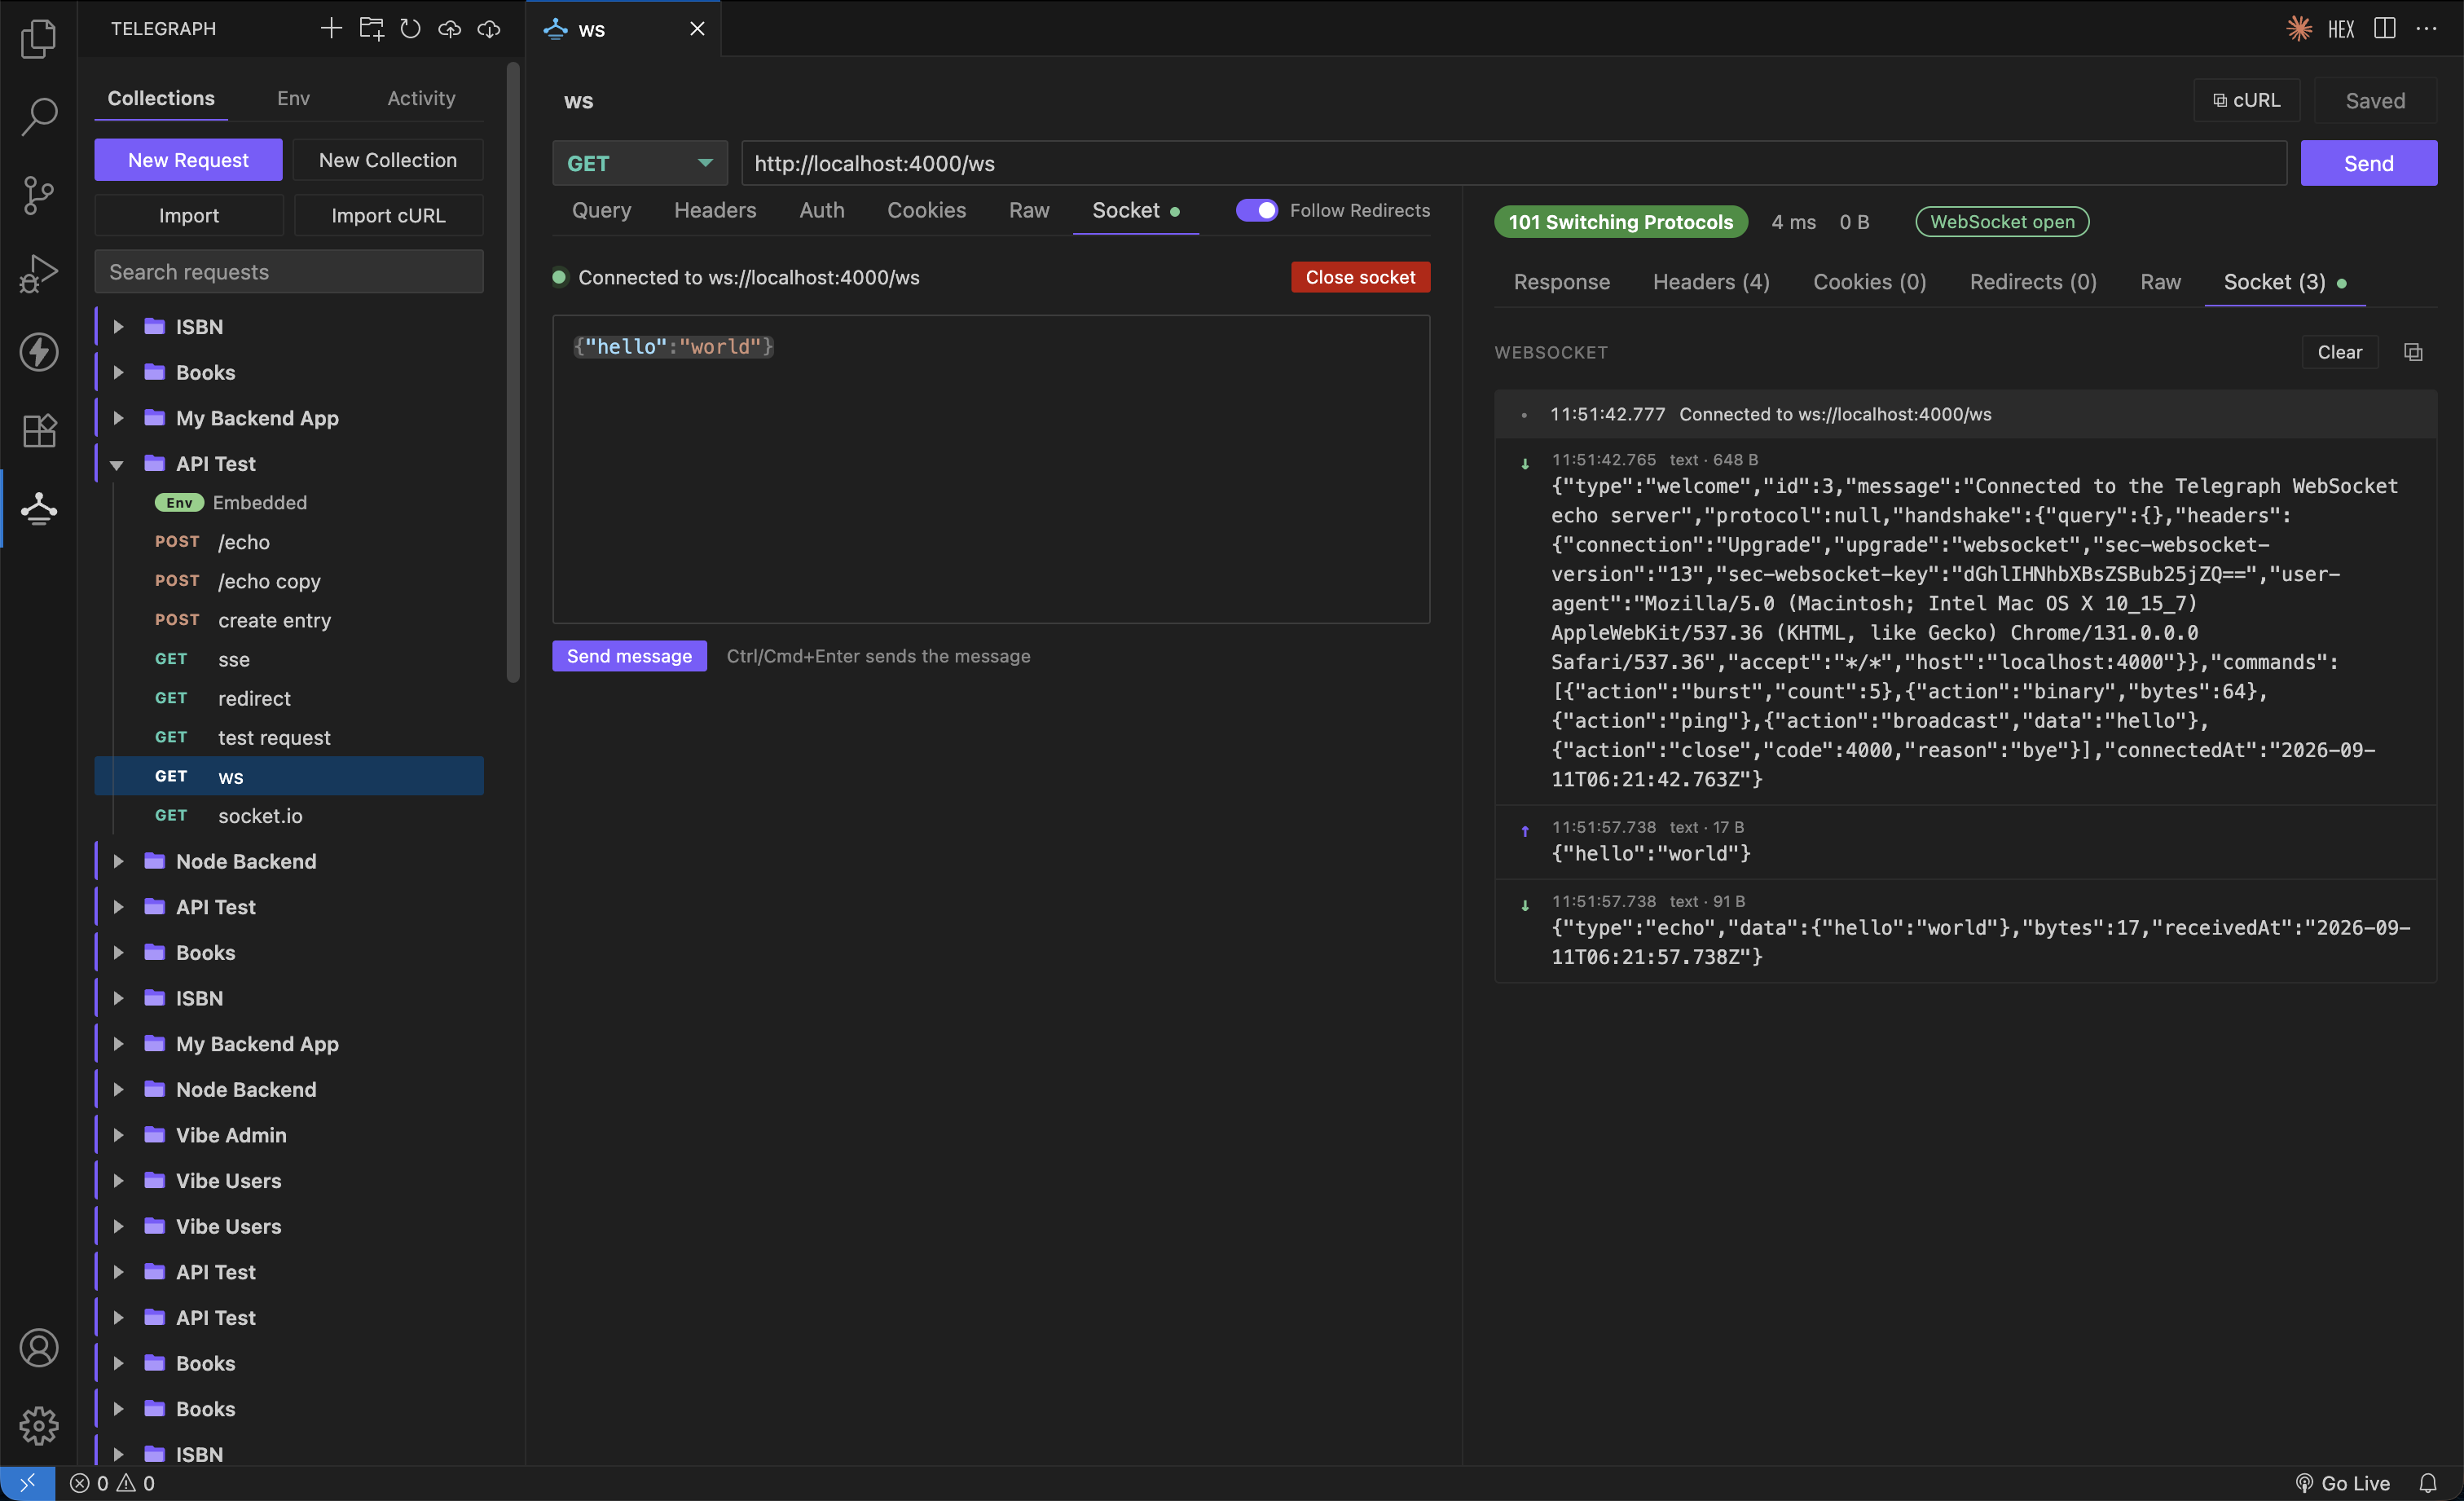Open the Accounts menu icon
The width and height of the screenshot is (2464, 1501).
[x=38, y=1348]
